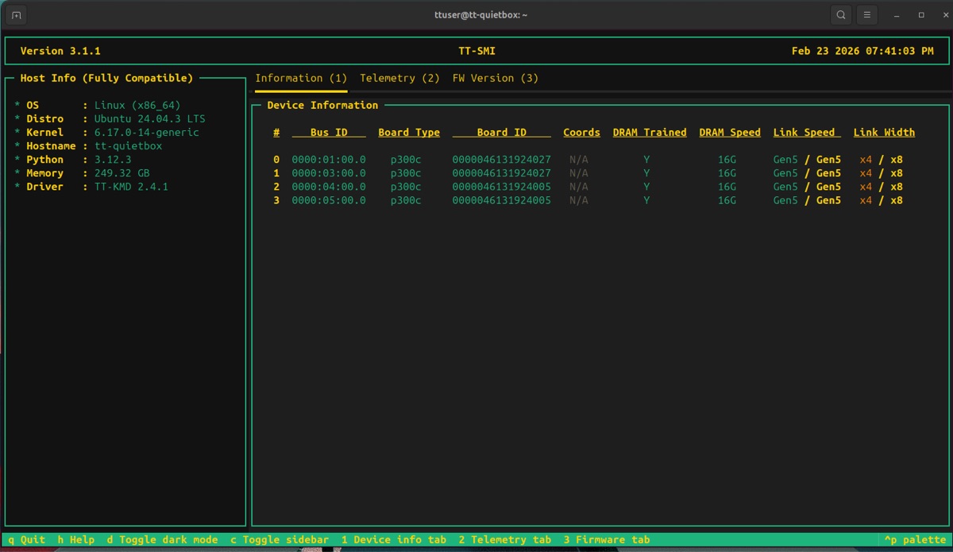Select device row 3 with bus 0000:05:00.0
The image size is (953, 552).
pos(329,200)
